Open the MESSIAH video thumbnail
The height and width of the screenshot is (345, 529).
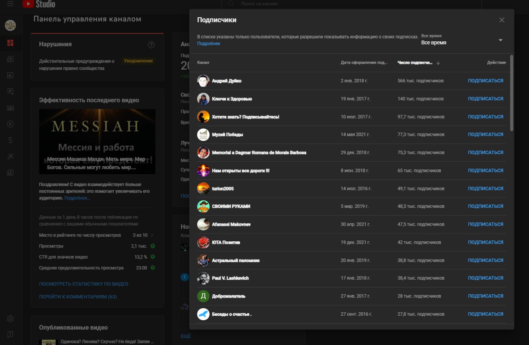click(x=97, y=141)
